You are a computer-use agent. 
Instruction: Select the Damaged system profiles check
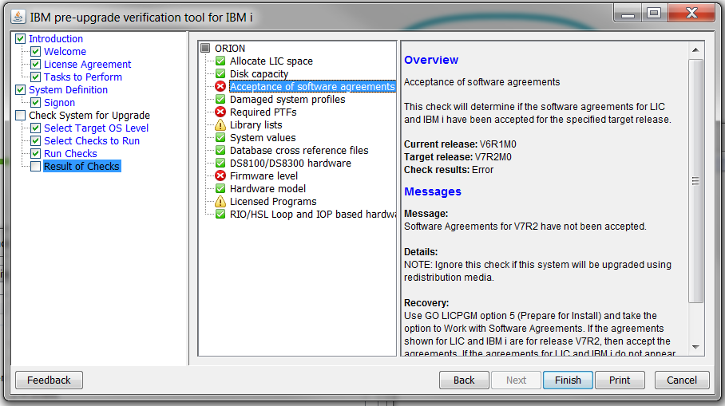(x=287, y=99)
